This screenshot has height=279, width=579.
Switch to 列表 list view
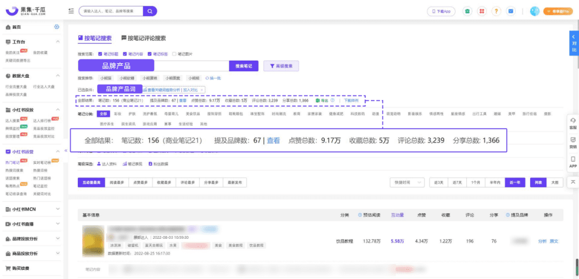pos(538,183)
